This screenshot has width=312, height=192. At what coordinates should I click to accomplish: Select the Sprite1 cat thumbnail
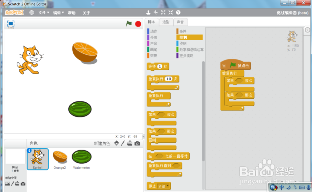(x=38, y=159)
